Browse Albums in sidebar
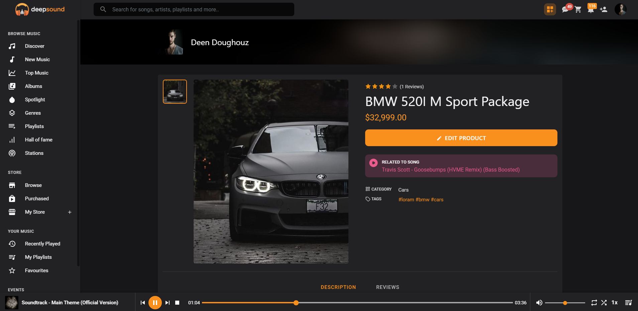The height and width of the screenshot is (311, 638). (x=33, y=86)
